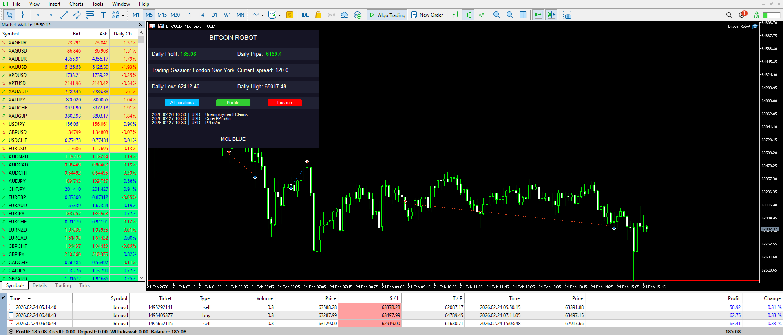783x335 pixels.
Task: Switch to candlestick chart display
Action: [x=469, y=15]
